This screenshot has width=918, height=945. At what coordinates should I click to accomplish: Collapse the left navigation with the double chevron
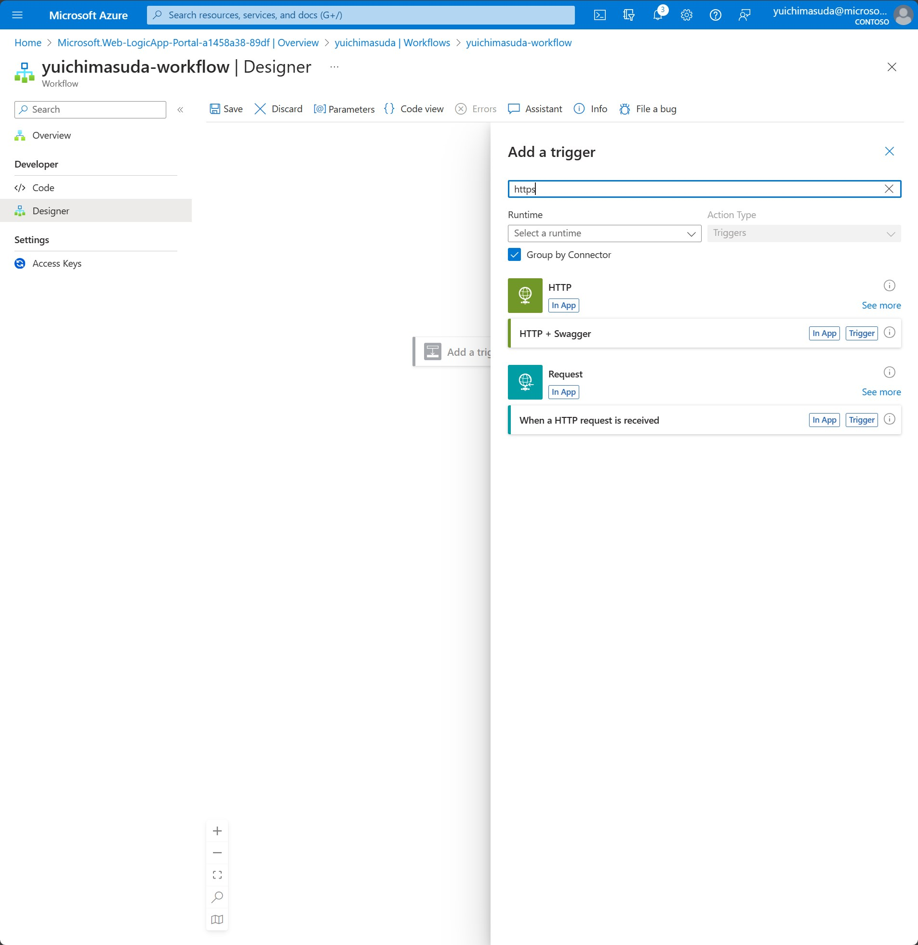tap(181, 109)
